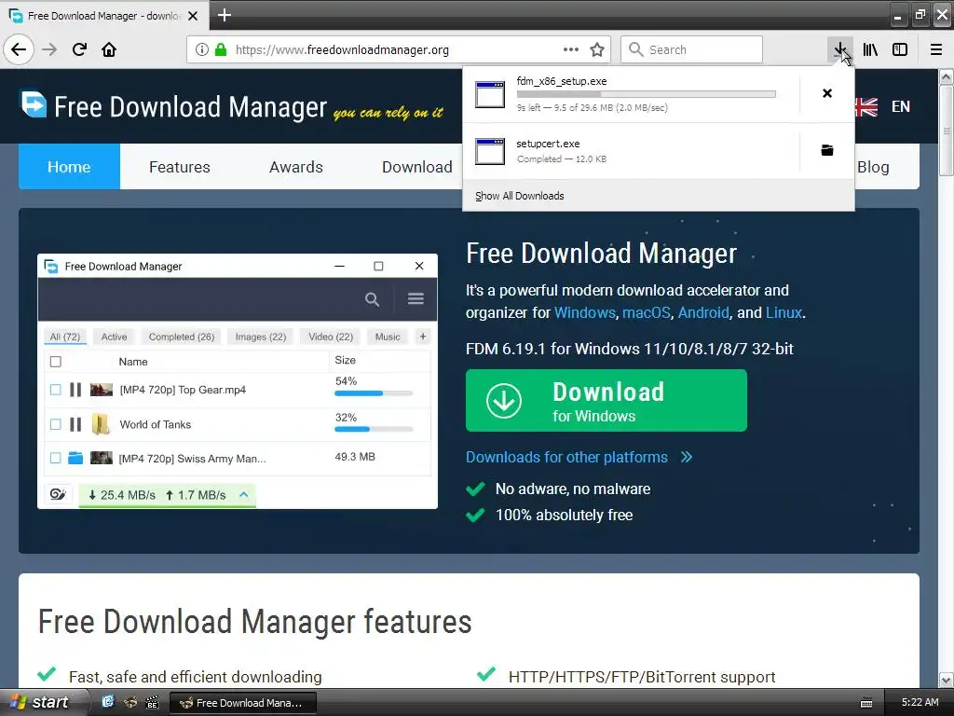Viewport: 954px width, 716px height.
Task: Select the All (72) filter tag
Action: click(x=64, y=337)
